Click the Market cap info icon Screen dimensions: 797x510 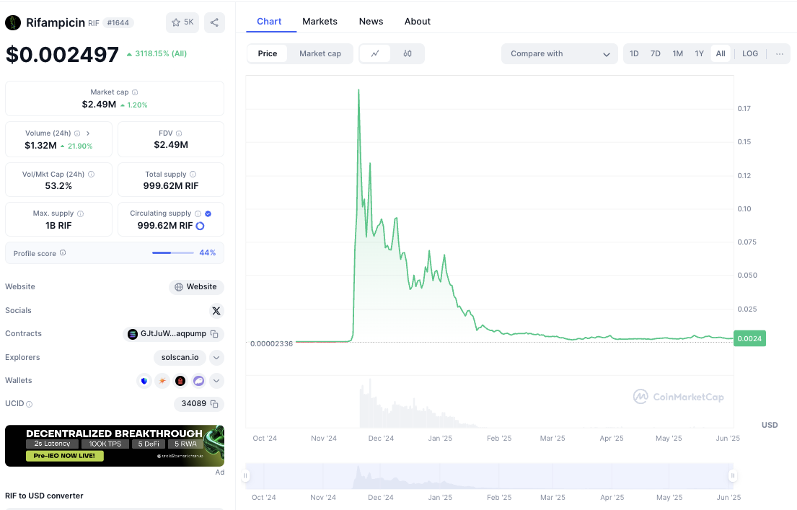click(x=135, y=92)
